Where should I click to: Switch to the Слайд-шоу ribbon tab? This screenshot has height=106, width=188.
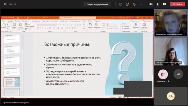click(64, 21)
